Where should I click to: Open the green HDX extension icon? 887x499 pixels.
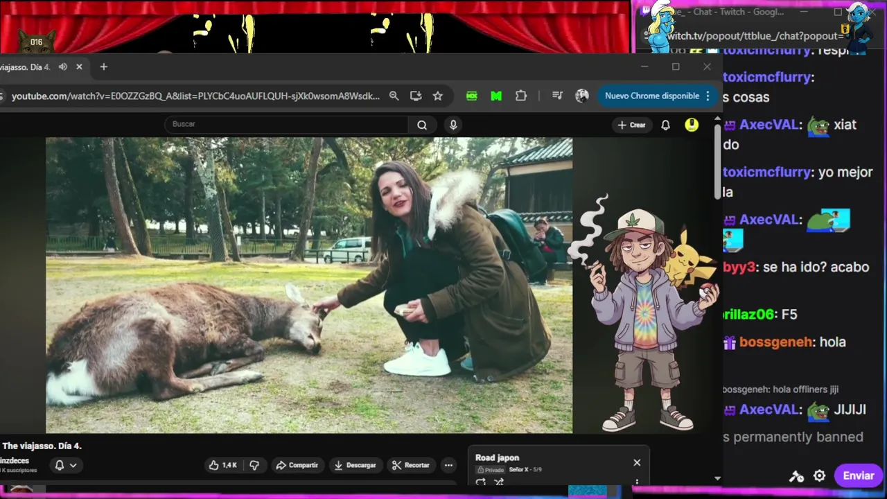coord(472,96)
